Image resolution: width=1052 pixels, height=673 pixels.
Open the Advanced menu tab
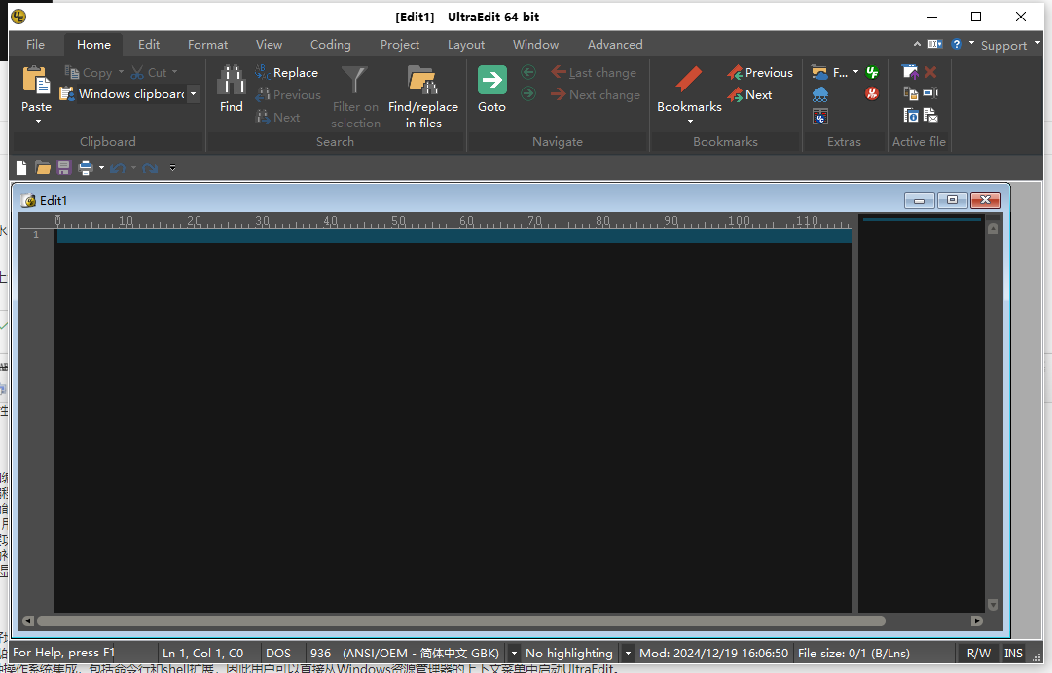coord(614,44)
